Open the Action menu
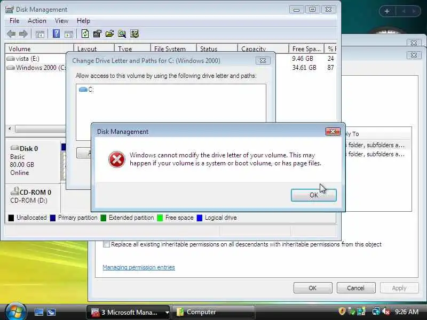Screen dimensions: 427x320 (37, 21)
